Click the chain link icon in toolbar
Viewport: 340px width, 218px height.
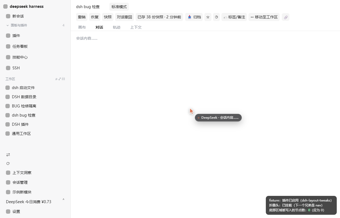click(286, 17)
